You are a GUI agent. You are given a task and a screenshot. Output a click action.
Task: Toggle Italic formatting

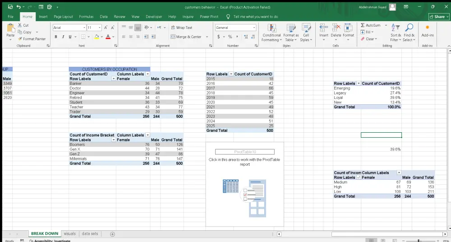63,37
